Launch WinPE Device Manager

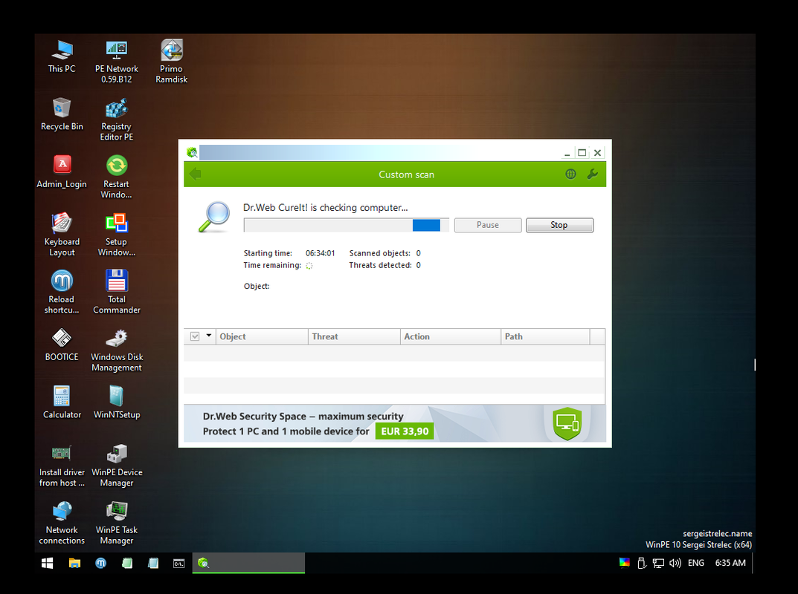tap(117, 466)
